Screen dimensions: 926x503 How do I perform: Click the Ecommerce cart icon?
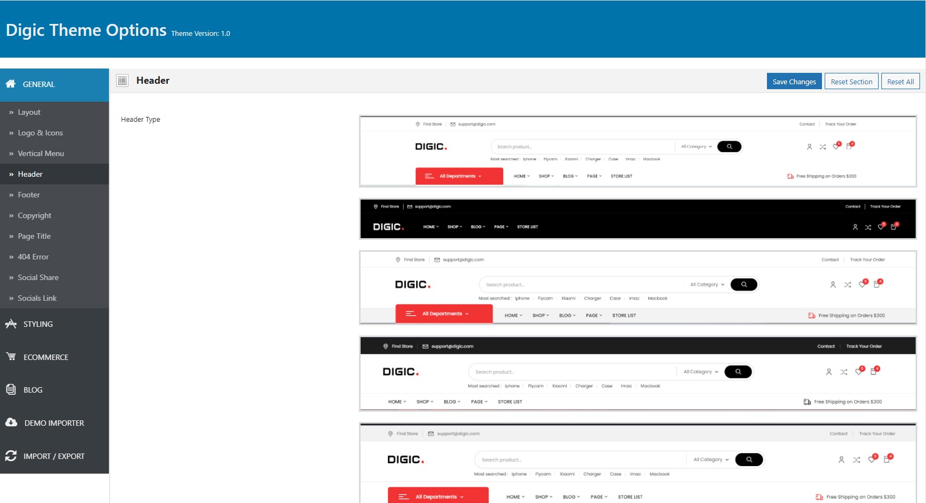(11, 357)
